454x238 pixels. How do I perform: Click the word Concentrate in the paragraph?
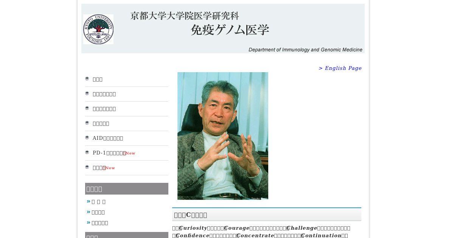(x=255, y=236)
